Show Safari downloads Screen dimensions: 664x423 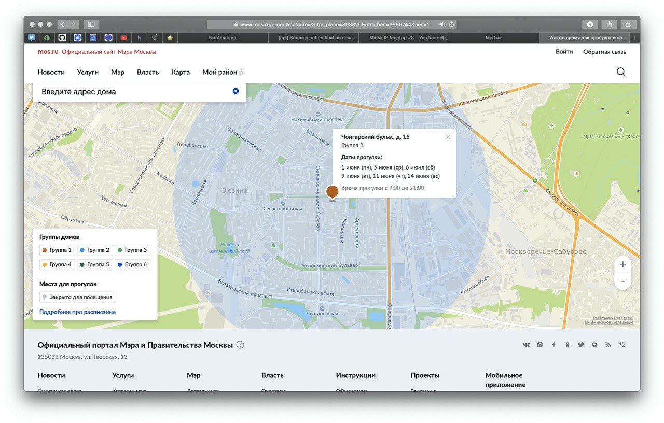pos(590,24)
